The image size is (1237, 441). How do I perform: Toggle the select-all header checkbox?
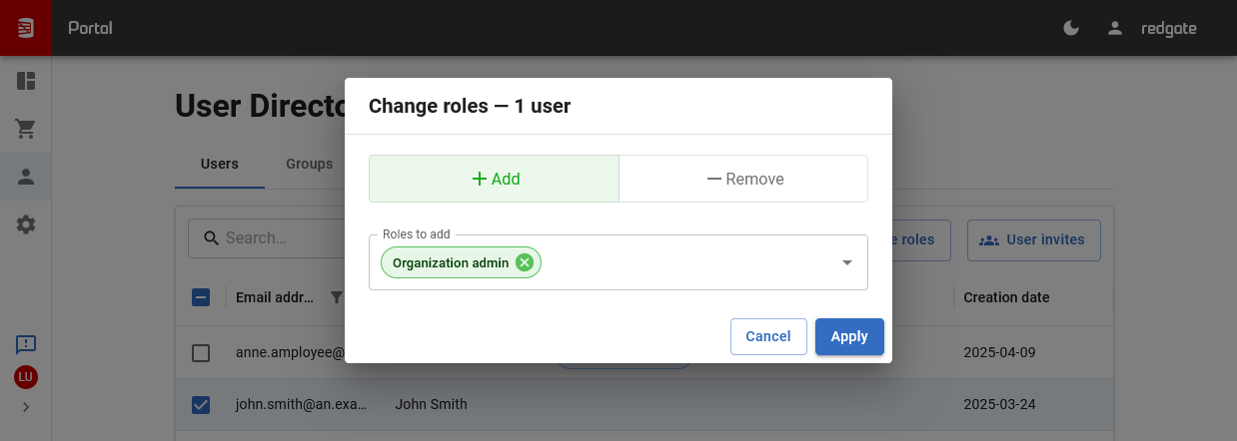coord(201,297)
